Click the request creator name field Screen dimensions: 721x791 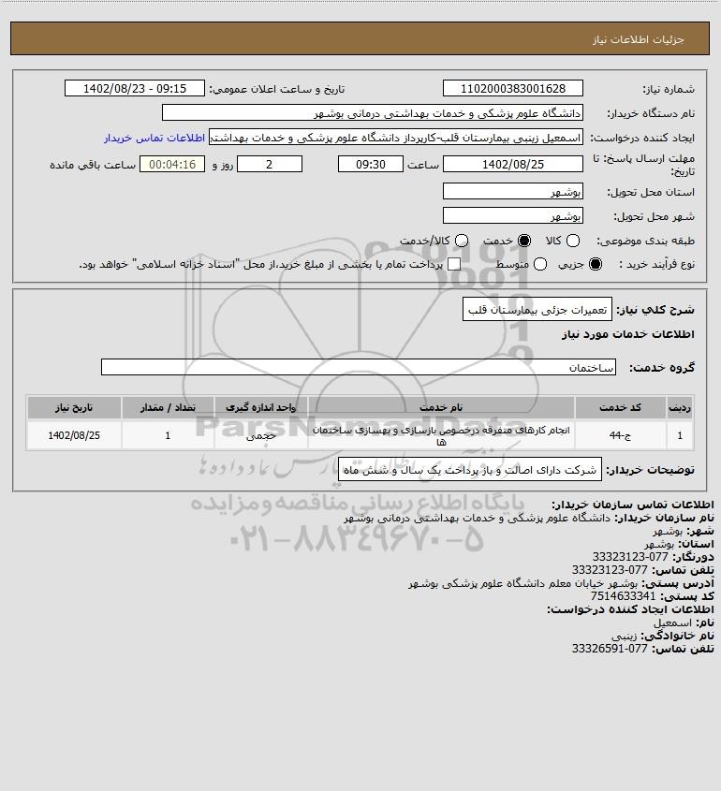396,138
